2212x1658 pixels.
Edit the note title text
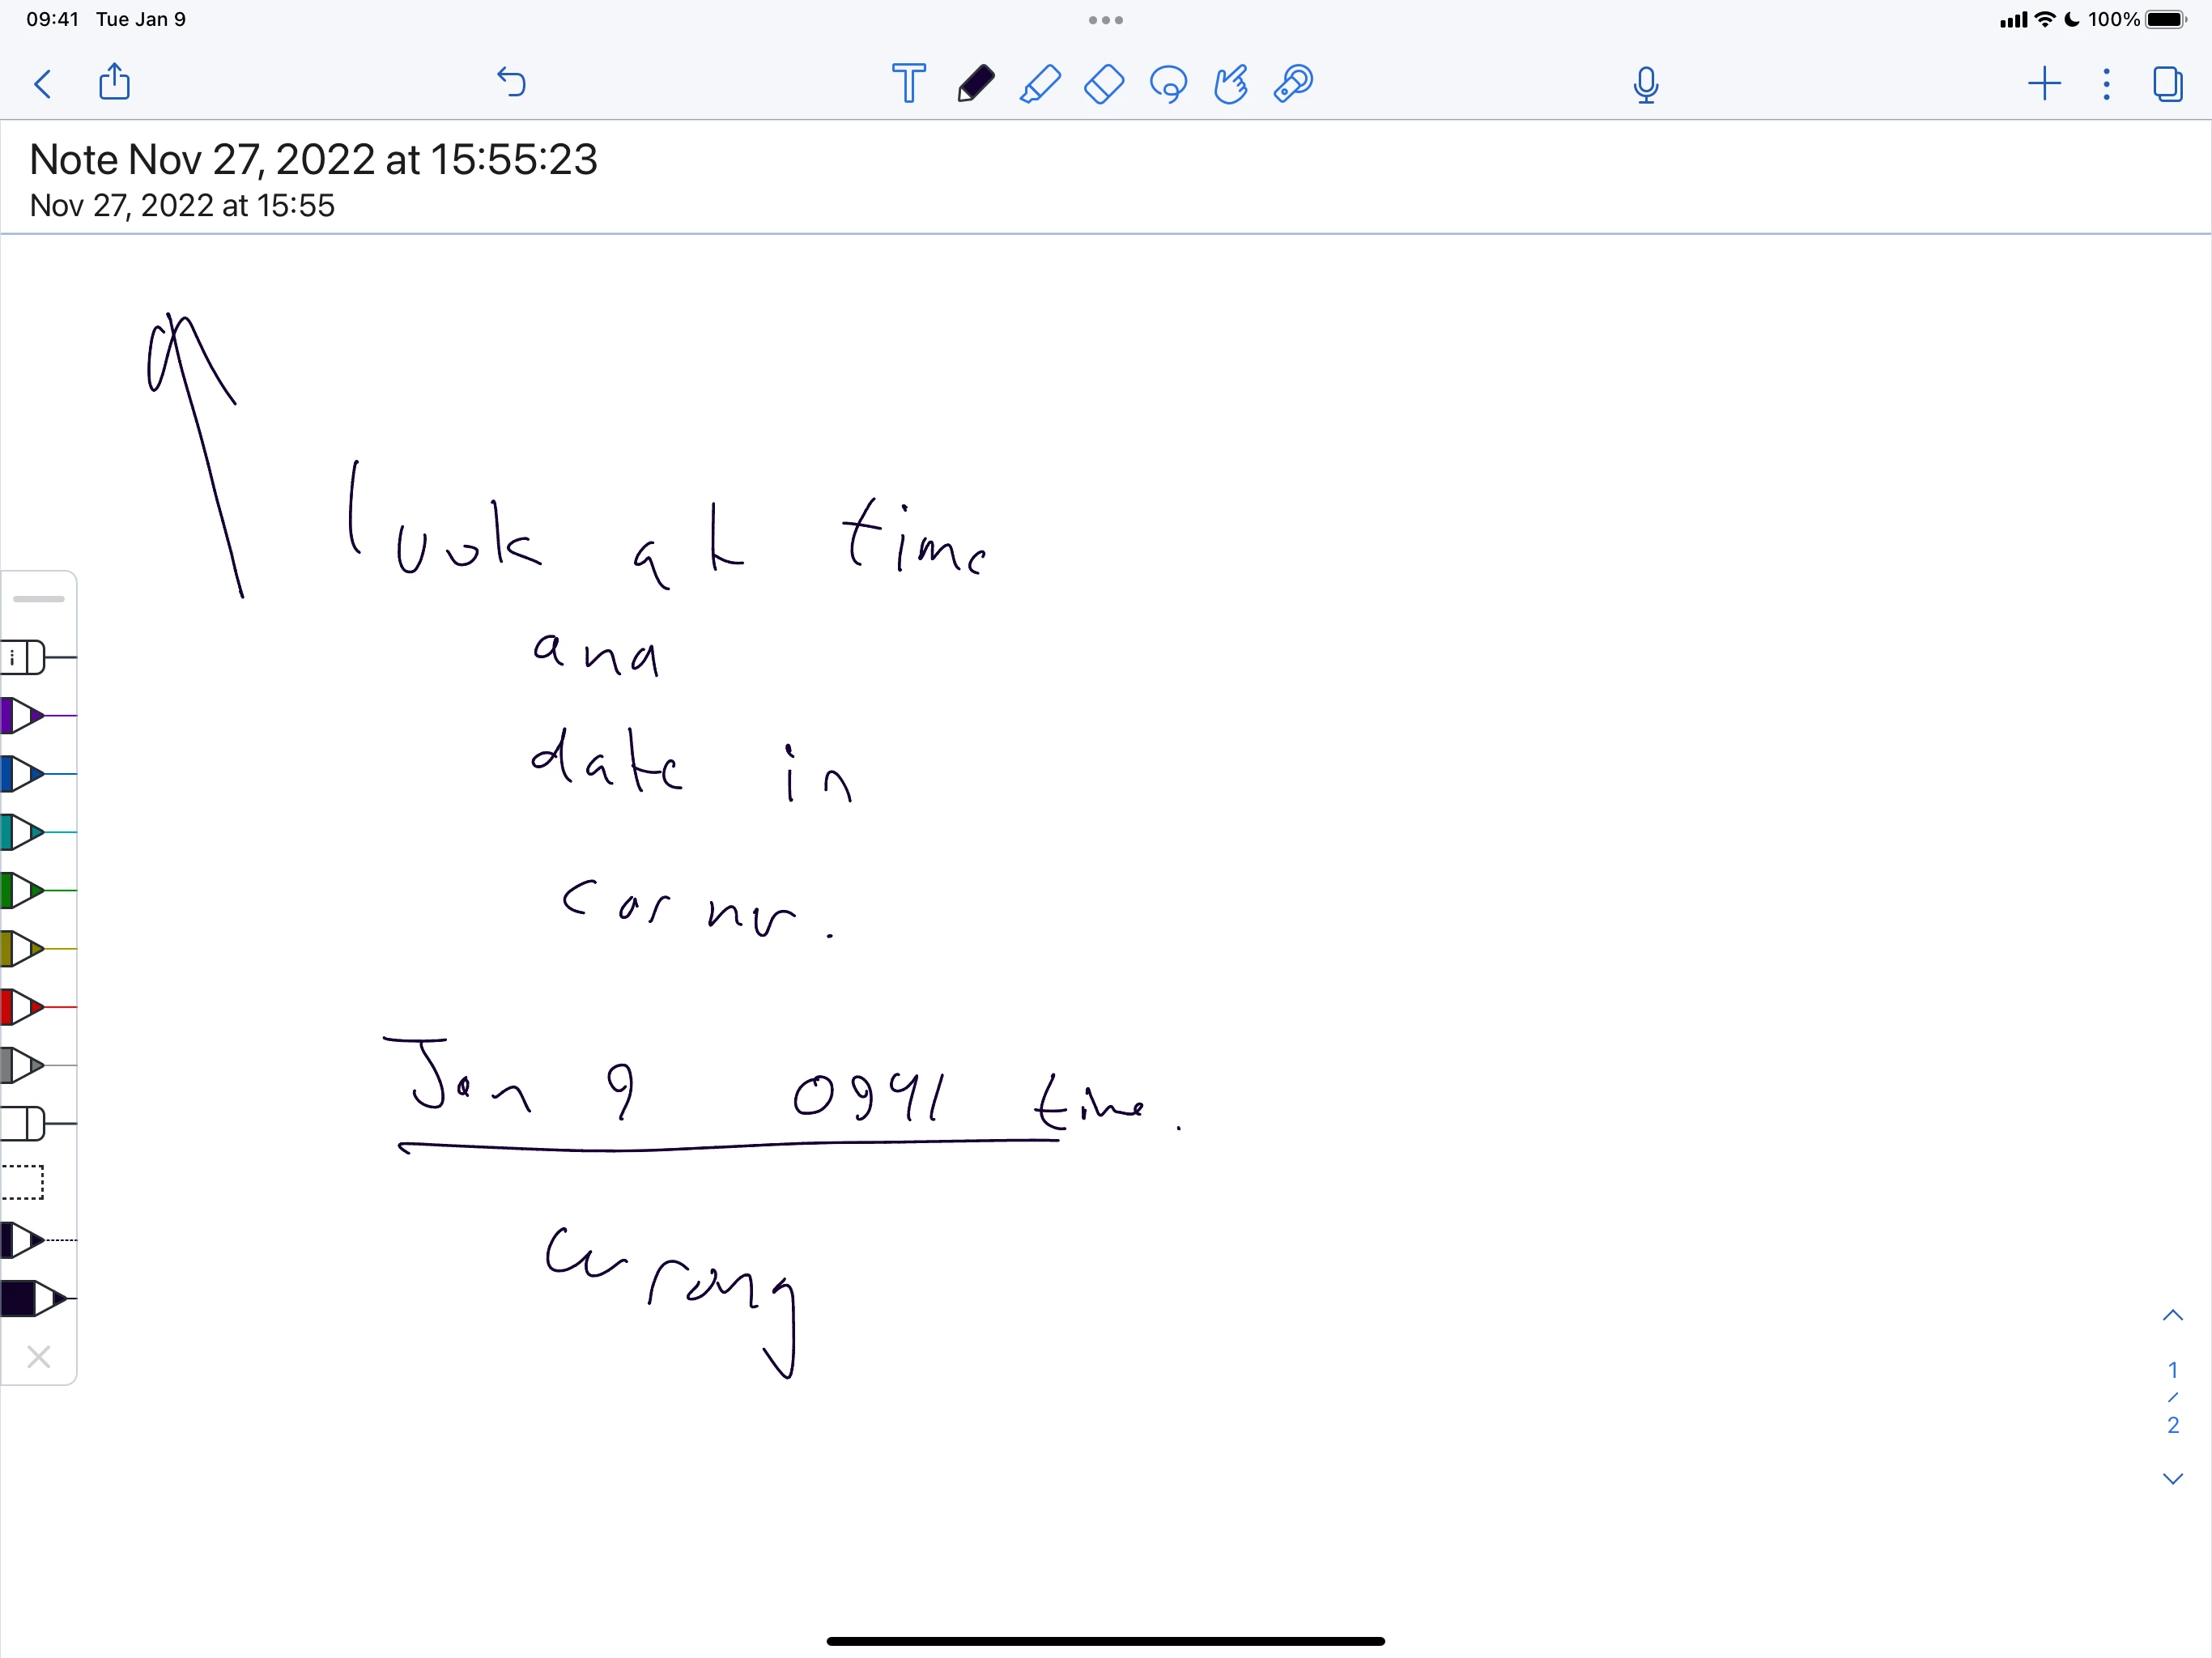(313, 159)
